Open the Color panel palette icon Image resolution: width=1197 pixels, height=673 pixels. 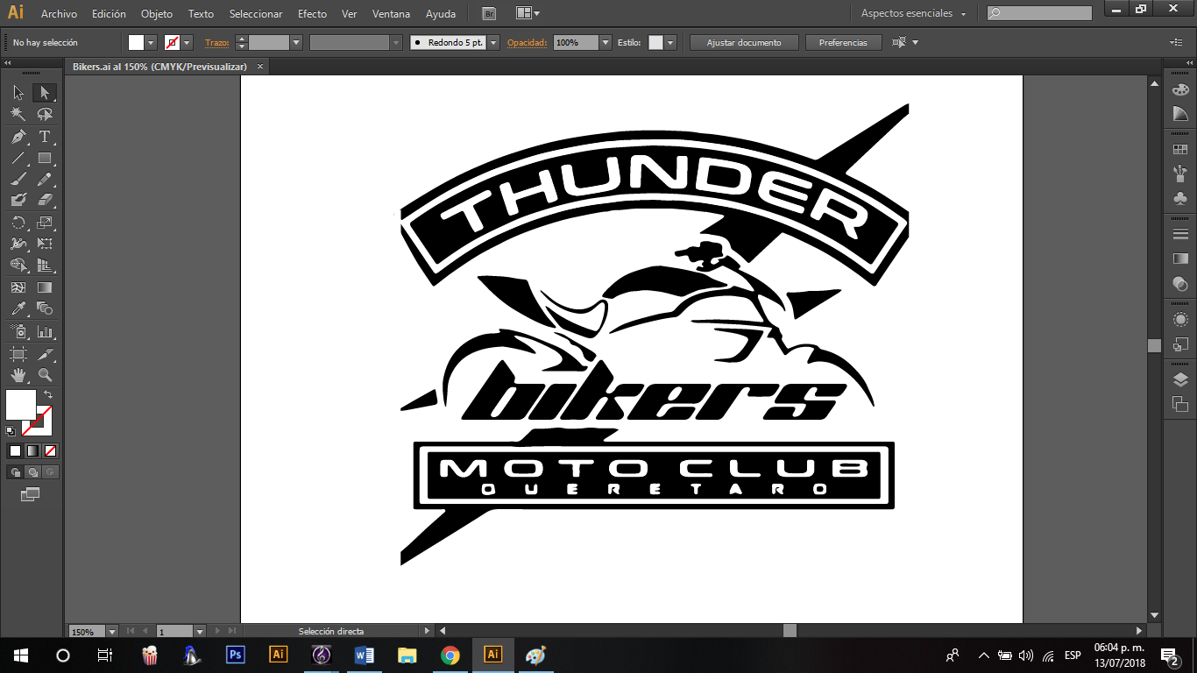(x=1180, y=89)
